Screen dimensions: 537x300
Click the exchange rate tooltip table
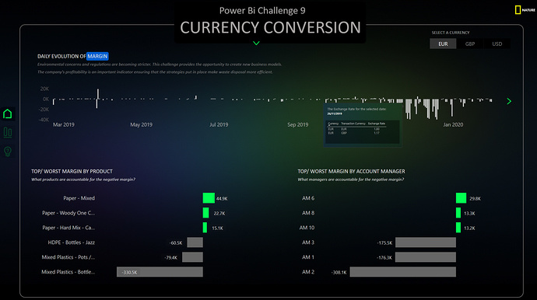point(362,131)
